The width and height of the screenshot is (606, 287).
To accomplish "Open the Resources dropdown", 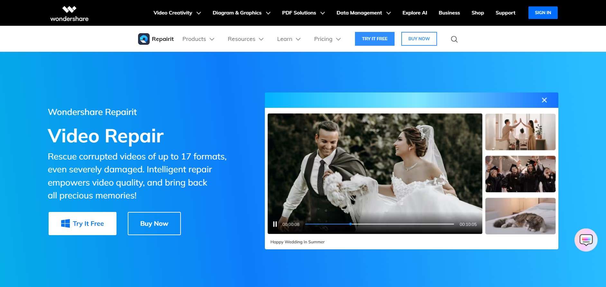I will coord(246,39).
